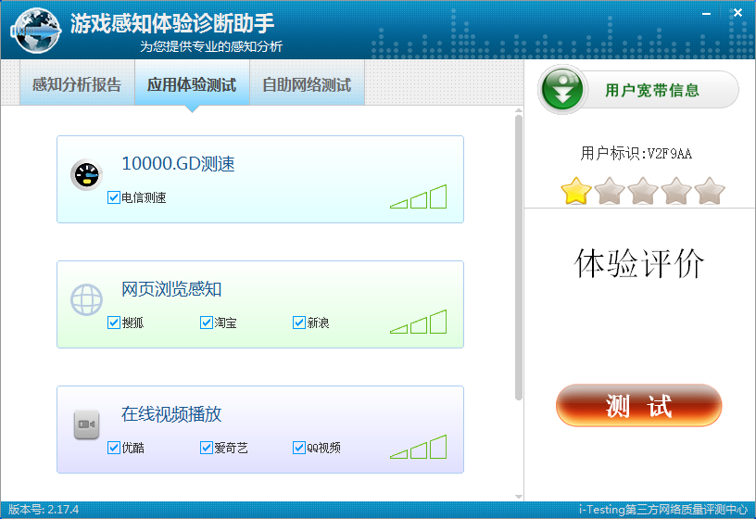Select the fifth star rating
This screenshot has height=519, width=756.
pos(710,191)
